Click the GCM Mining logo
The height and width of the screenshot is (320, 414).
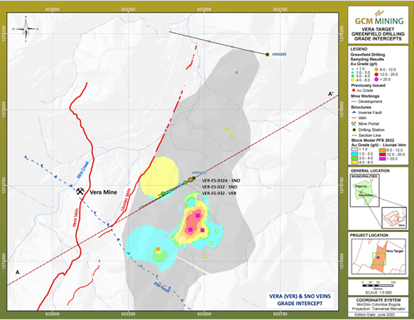378,19
